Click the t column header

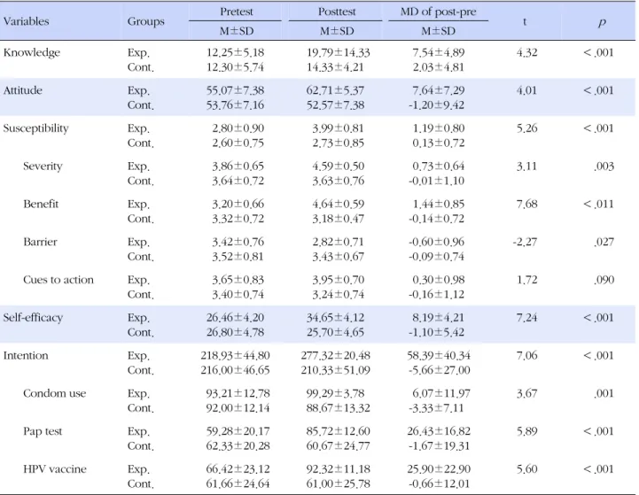tap(525, 21)
